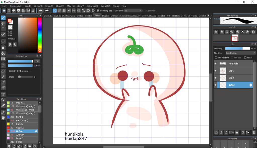Click the hue color bar
Viewport: 257px width, 148px height.
click(x=40, y=35)
